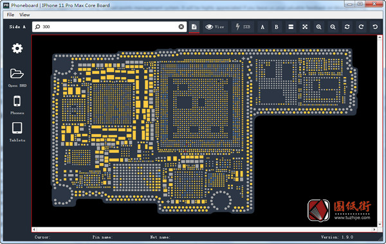Image resolution: width=386 pixels, height=244 pixels.
Task: Click the vertical scrollbar down arrow
Action: tap(380, 224)
